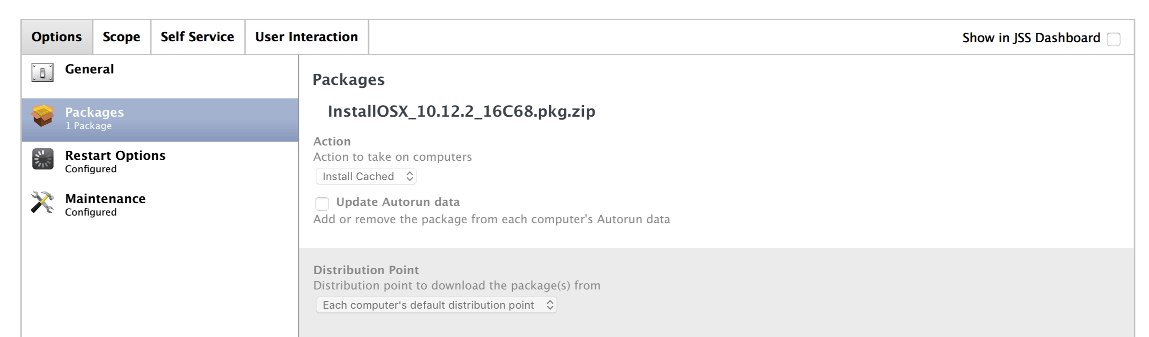Image resolution: width=1149 pixels, height=337 pixels.
Task: Open the User Interaction tab
Action: click(307, 37)
